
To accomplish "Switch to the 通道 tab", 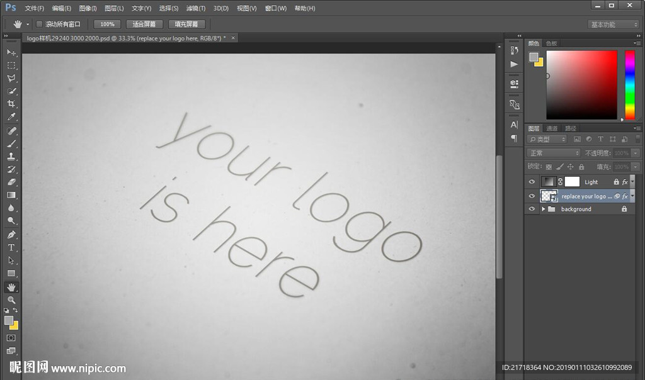I will click(552, 128).
